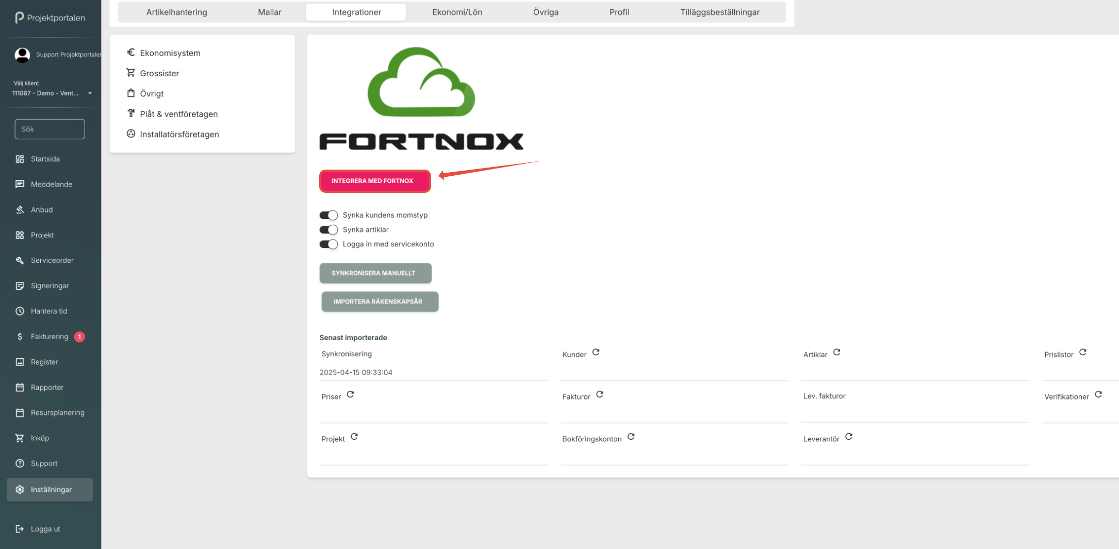Click the Inköp shopping cart icon

[x=20, y=438]
